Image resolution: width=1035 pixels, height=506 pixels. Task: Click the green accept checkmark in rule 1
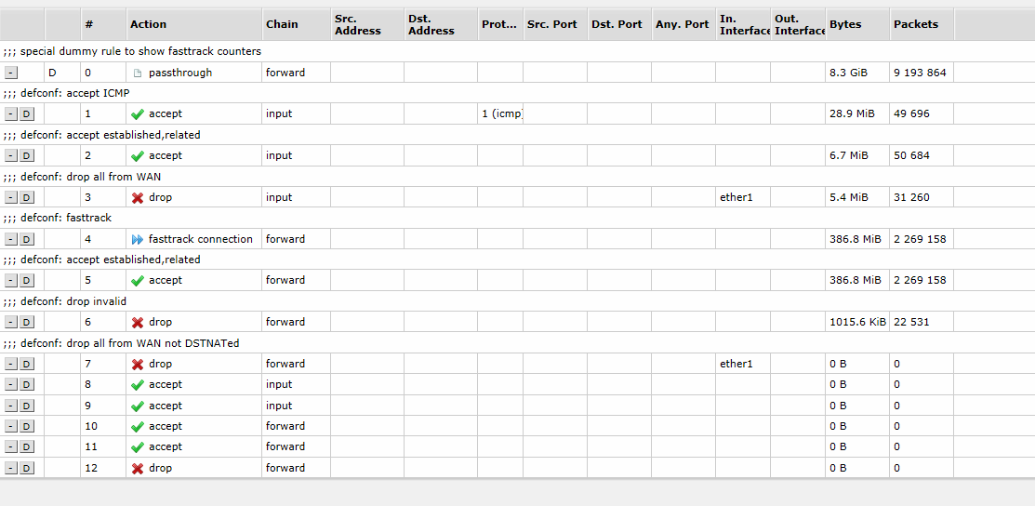tap(138, 114)
